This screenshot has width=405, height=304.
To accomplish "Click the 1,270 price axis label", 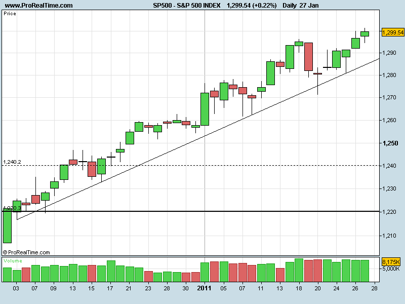I will 389,97.
